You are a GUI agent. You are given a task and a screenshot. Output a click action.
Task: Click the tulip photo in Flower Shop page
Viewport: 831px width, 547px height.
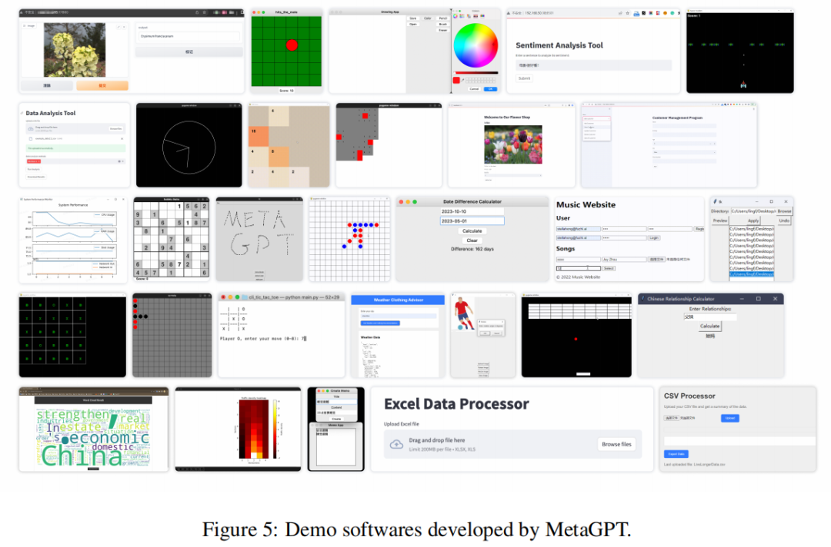[513, 144]
